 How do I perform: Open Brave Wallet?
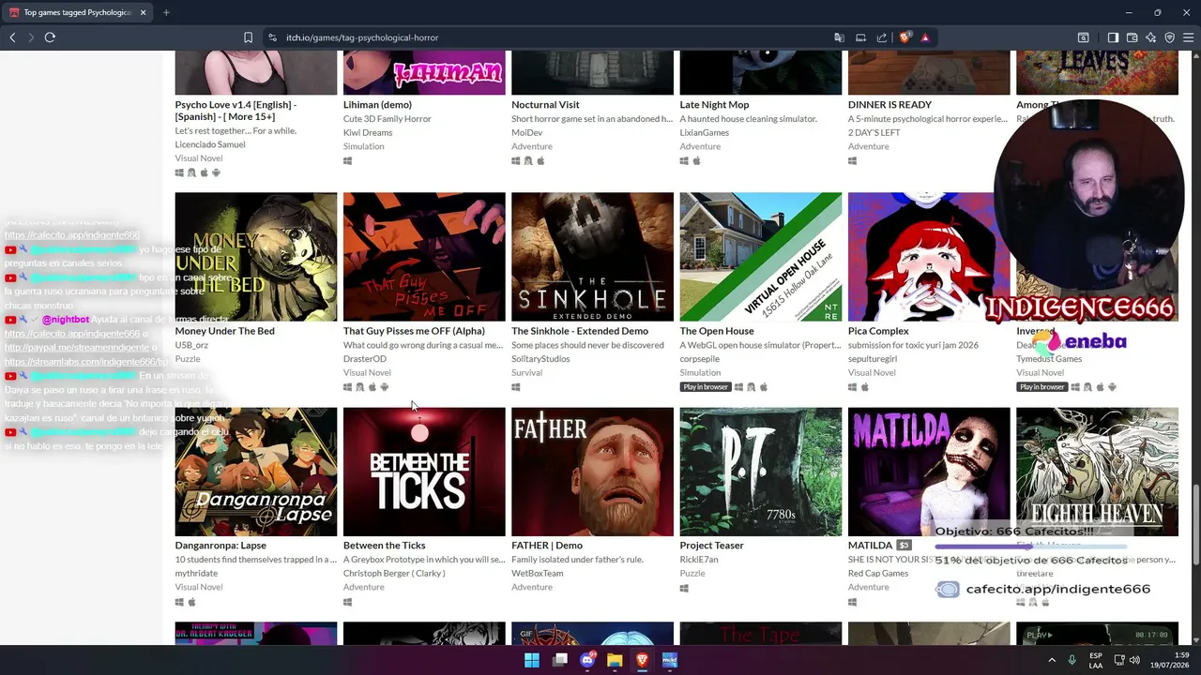click(1133, 37)
